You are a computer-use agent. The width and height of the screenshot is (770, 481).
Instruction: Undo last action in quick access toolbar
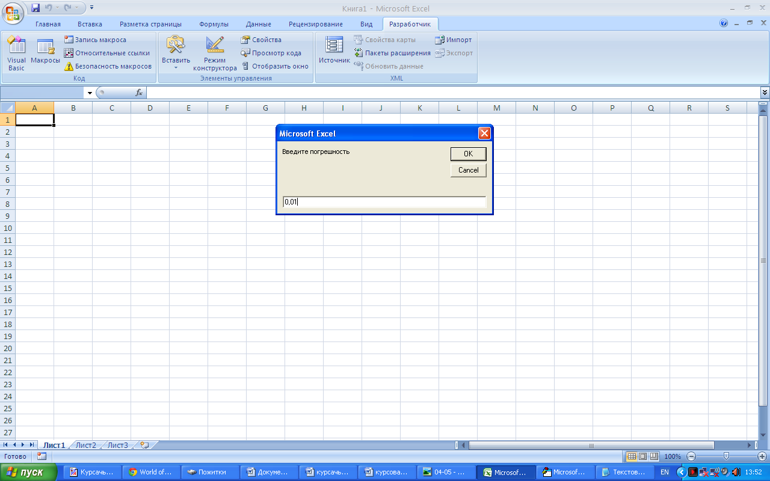[x=48, y=8]
